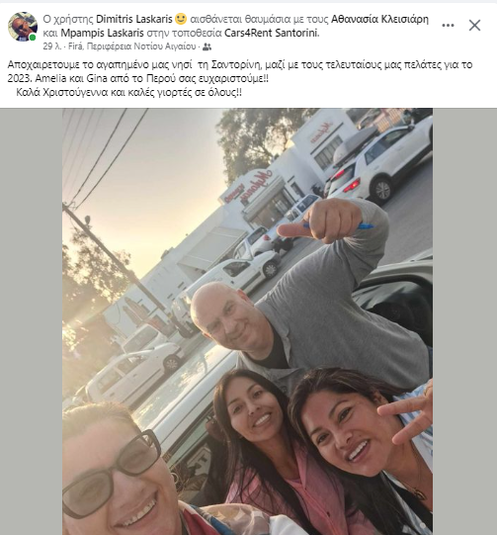The width and height of the screenshot is (497, 535).
Task: Close the photo viewer with X
Action: coord(474,26)
